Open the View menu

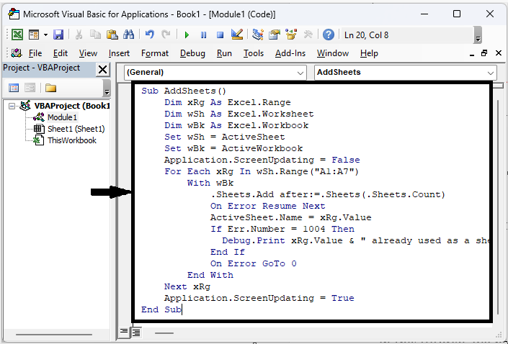88,53
